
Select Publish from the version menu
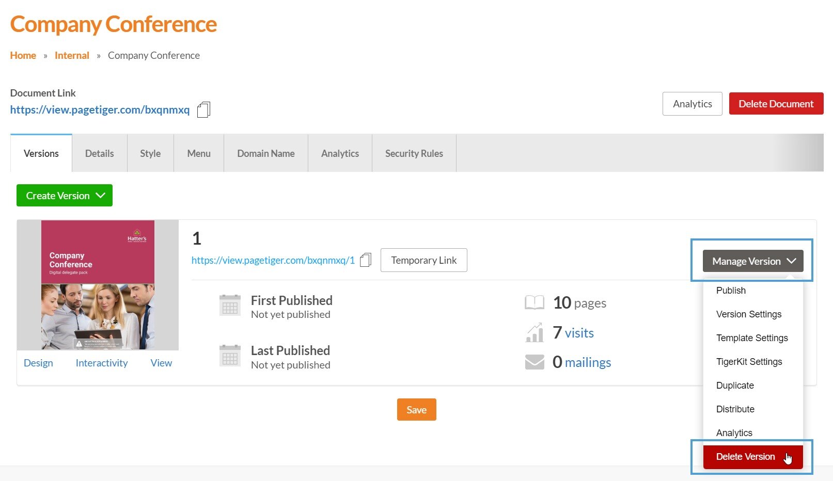(x=731, y=291)
